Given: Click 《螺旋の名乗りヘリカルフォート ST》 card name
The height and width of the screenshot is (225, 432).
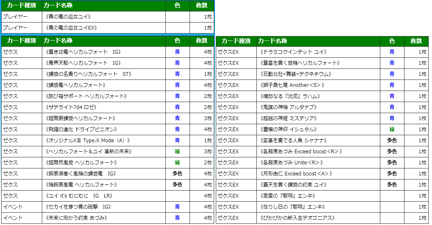Looking at the screenshot, I should tap(89, 74).
